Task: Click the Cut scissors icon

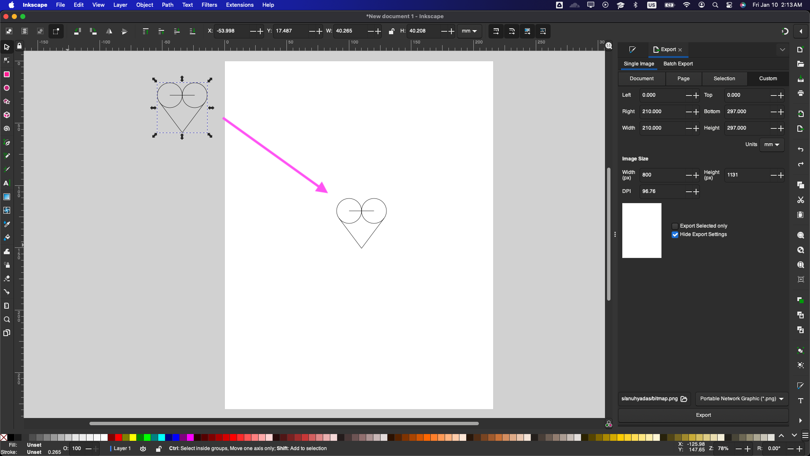Action: pos(800,200)
